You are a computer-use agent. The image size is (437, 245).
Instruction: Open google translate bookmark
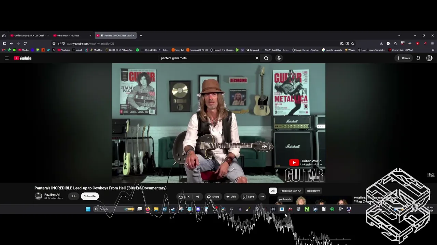coord(332,50)
